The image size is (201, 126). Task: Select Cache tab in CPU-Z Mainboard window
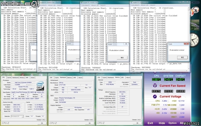[57, 78]
